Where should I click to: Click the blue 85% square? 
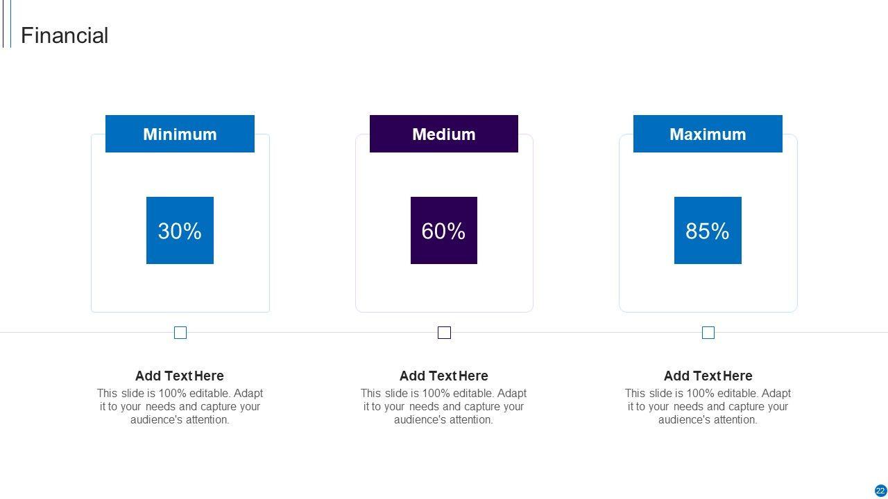(x=708, y=230)
